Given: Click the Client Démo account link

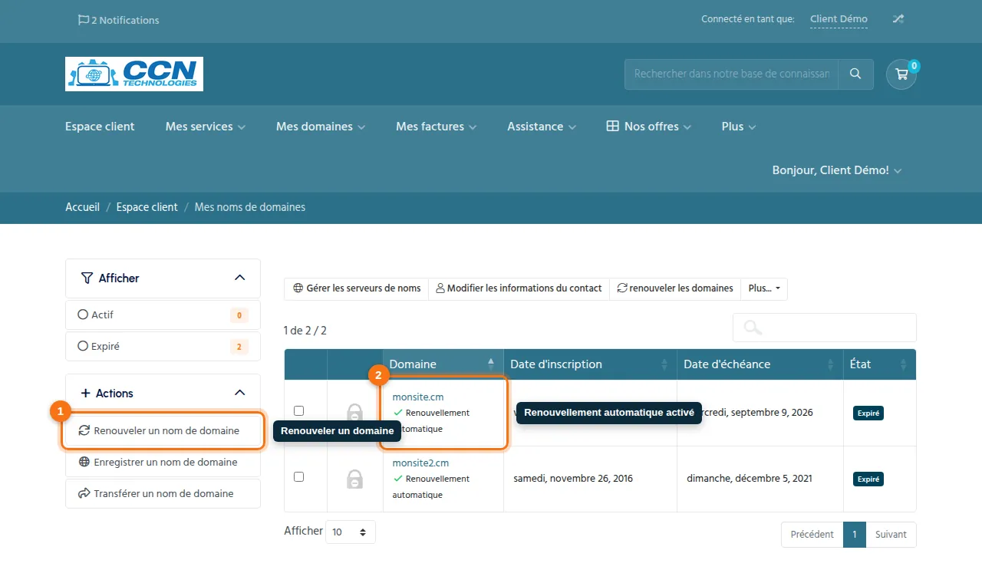Looking at the screenshot, I should [839, 19].
